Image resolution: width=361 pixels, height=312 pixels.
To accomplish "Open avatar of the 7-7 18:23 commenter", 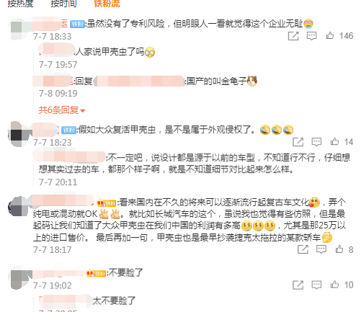I will [19, 134].
